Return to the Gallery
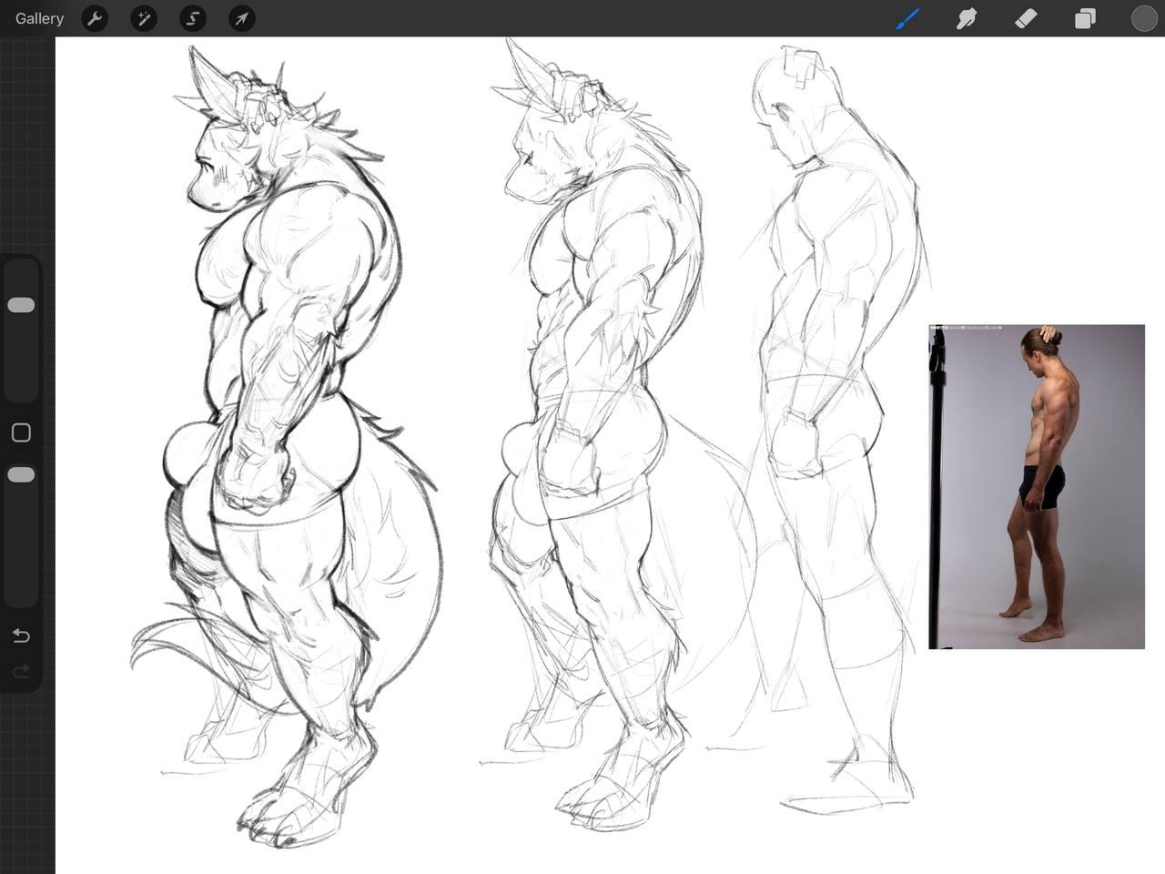Viewport: 1165px width, 874px height. tap(39, 18)
